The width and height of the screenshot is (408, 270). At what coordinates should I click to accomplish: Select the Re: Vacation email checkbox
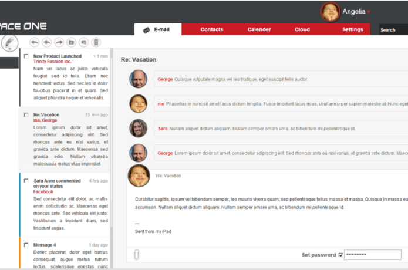(26, 115)
